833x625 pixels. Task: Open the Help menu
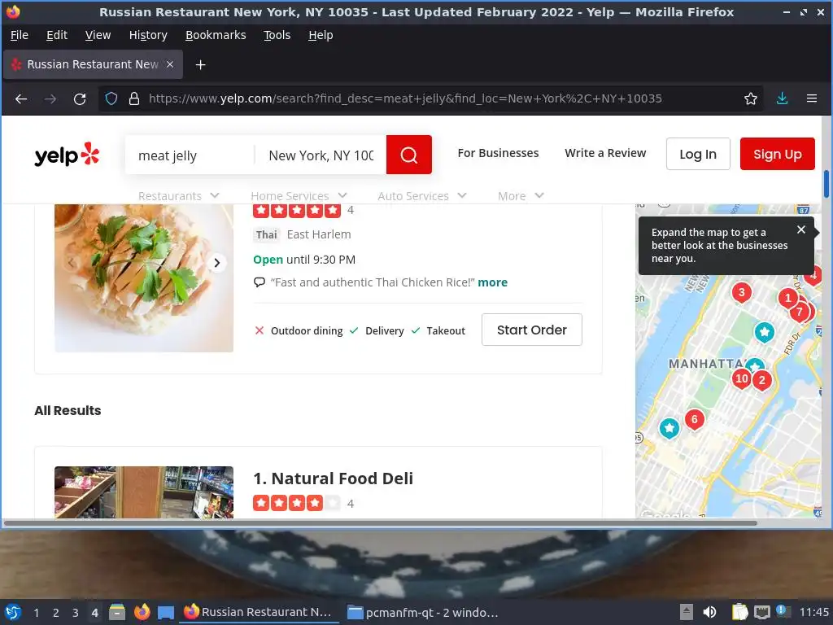pos(321,35)
